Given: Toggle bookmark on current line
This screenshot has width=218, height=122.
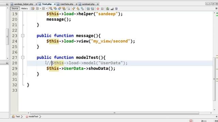Looking at the screenshot, I should click(82, 8).
